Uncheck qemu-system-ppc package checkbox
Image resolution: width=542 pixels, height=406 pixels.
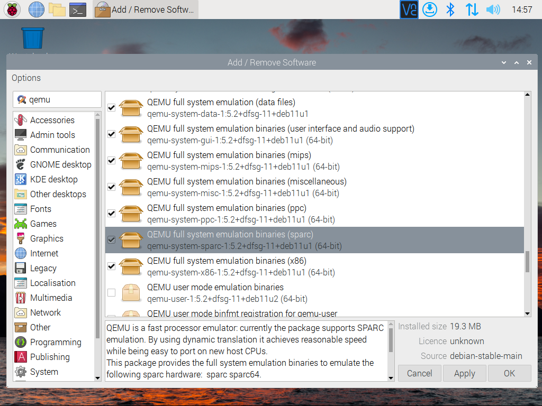coord(111,214)
